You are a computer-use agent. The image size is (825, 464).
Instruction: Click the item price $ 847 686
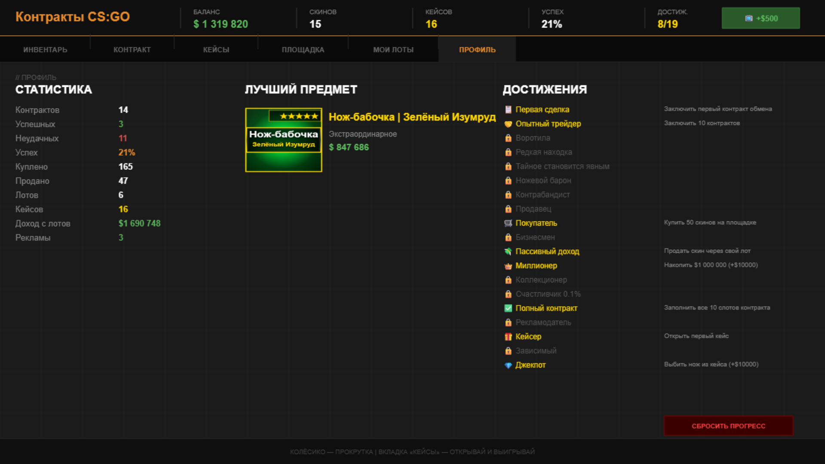349,147
